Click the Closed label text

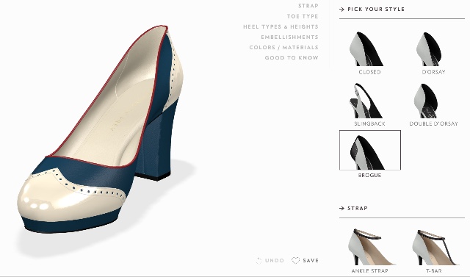(x=369, y=72)
